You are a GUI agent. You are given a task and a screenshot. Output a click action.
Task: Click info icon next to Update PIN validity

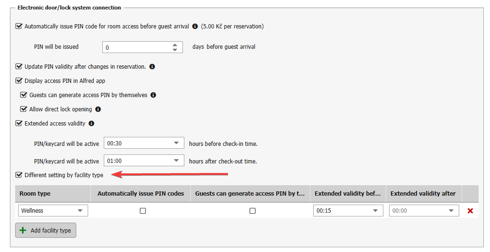point(152,67)
